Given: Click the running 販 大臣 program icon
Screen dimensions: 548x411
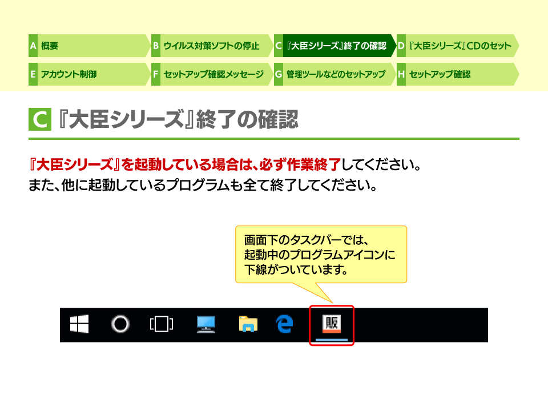Looking at the screenshot, I should click(x=331, y=324).
